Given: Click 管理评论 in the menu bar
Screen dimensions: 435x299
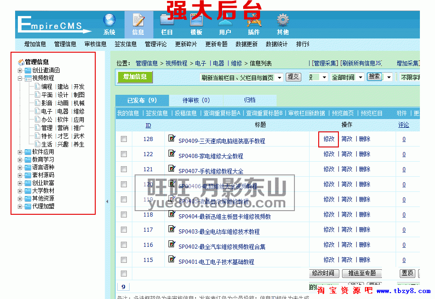Looking at the screenshot, I should (x=157, y=44).
